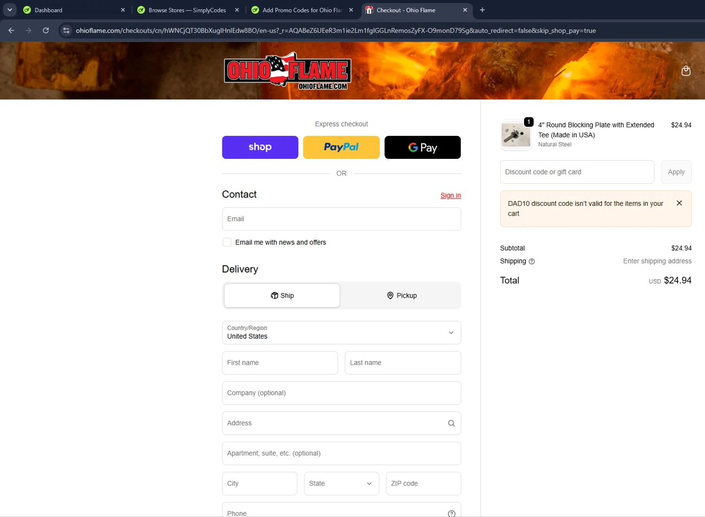Click the Total amount $24.94
The image size is (705, 517).
(678, 281)
